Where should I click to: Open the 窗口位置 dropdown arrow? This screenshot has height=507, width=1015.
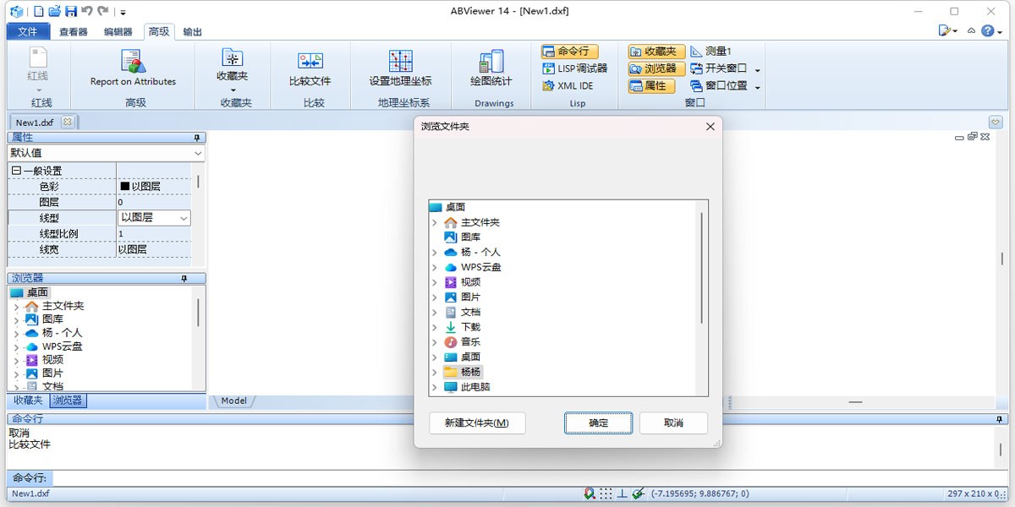758,87
